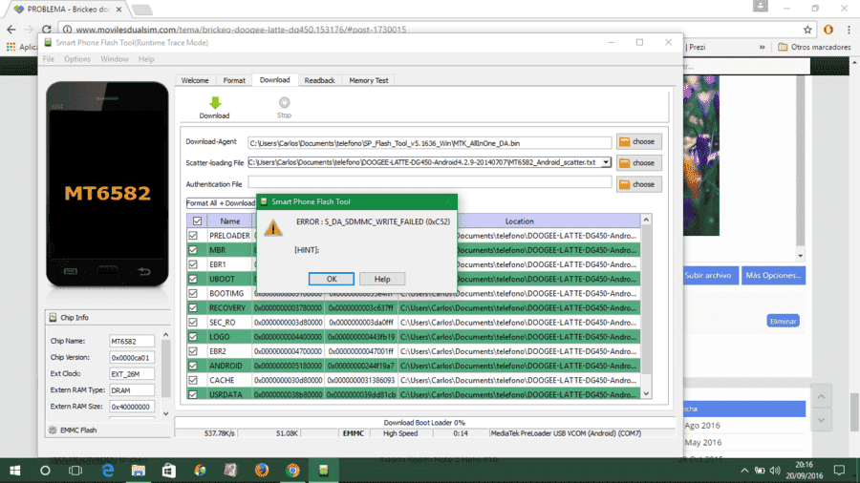The width and height of the screenshot is (860, 483).
Task: Click the EMMC Flash gear icon
Action: pyautogui.click(x=53, y=430)
